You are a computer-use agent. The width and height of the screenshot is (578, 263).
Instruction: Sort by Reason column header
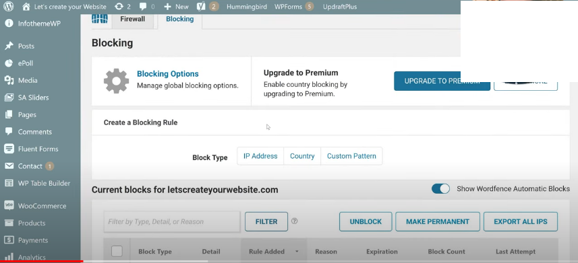point(326,252)
